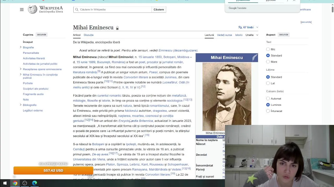Viewport: 334px width, 187px height.
Task: Go to Activitatea literară in contents
Action: (34, 58)
